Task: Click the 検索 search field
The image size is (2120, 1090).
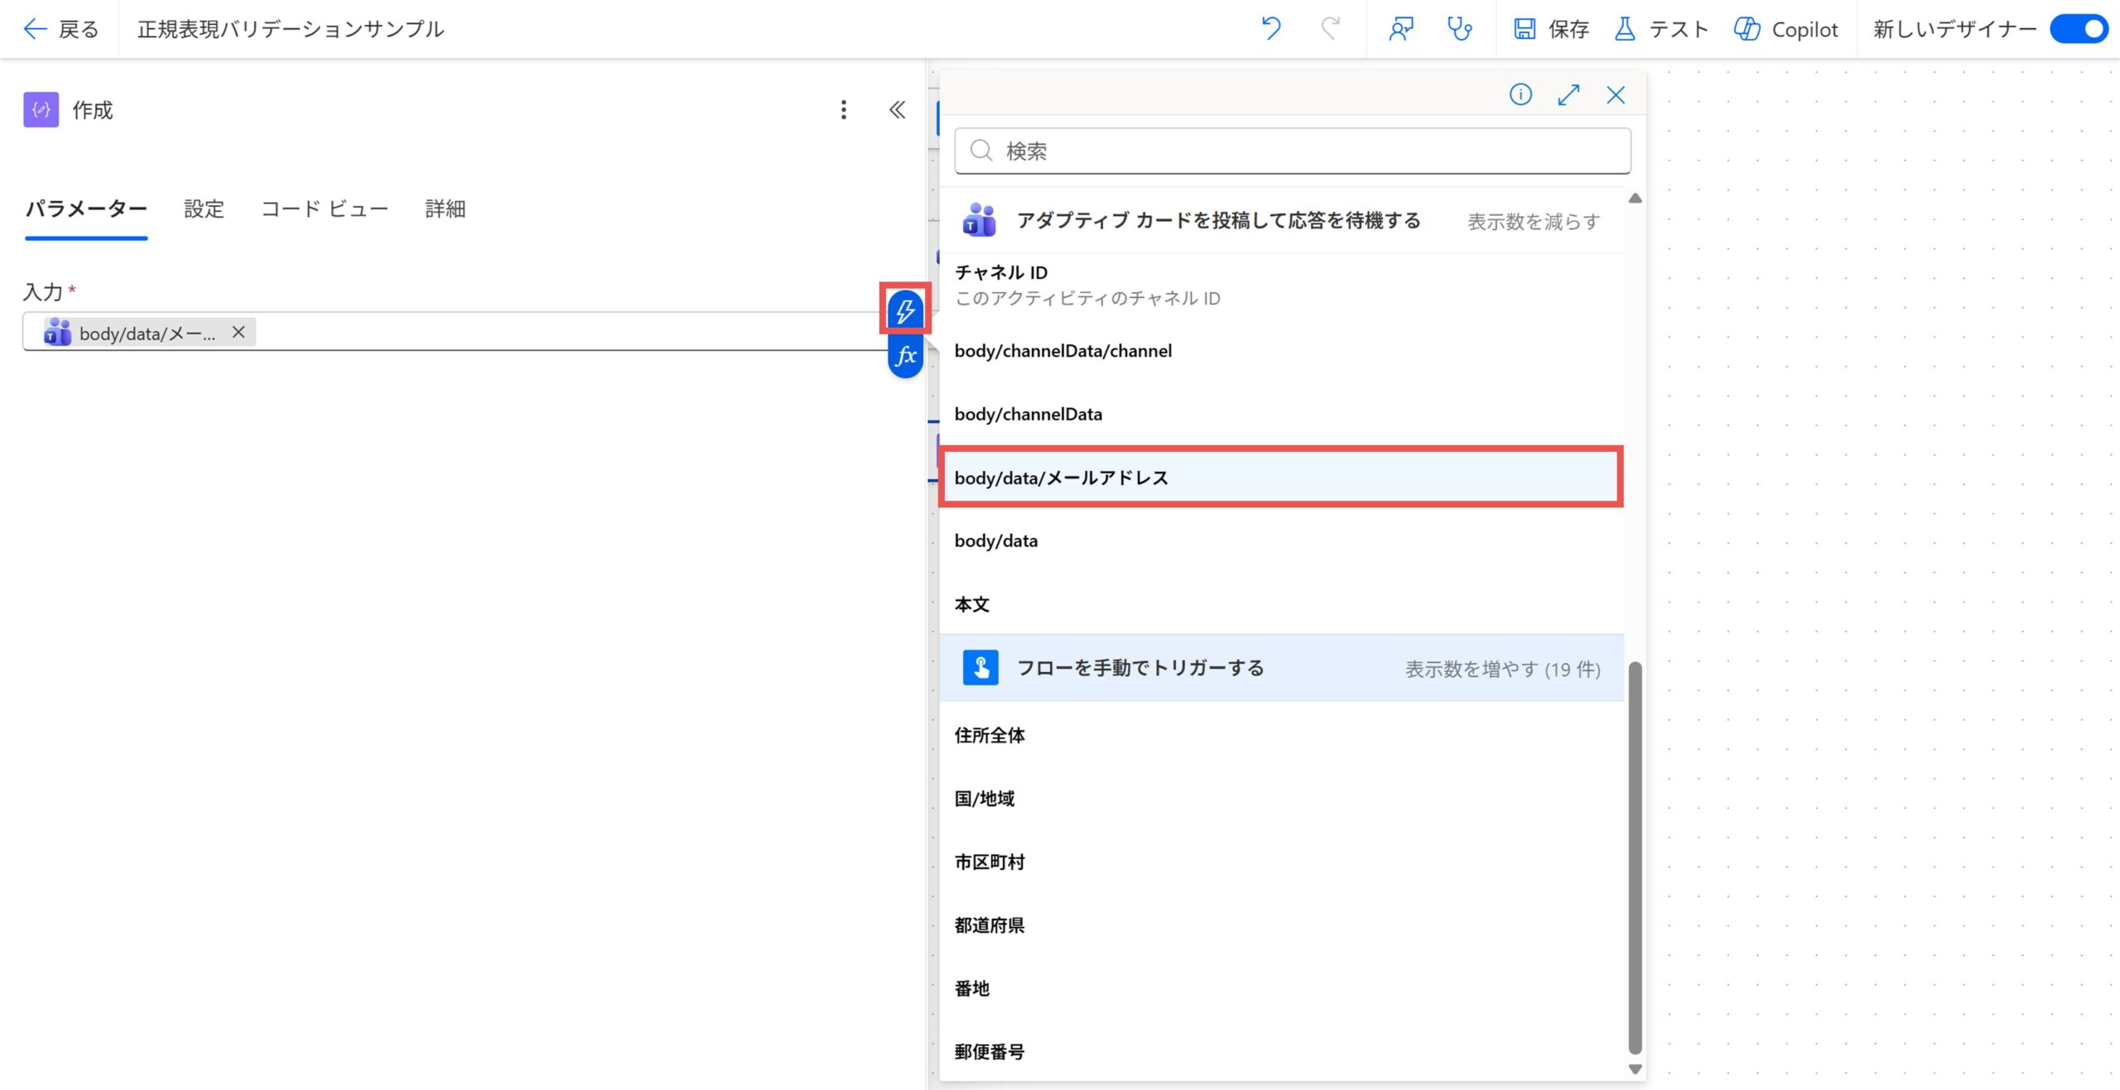Action: coord(1293,151)
